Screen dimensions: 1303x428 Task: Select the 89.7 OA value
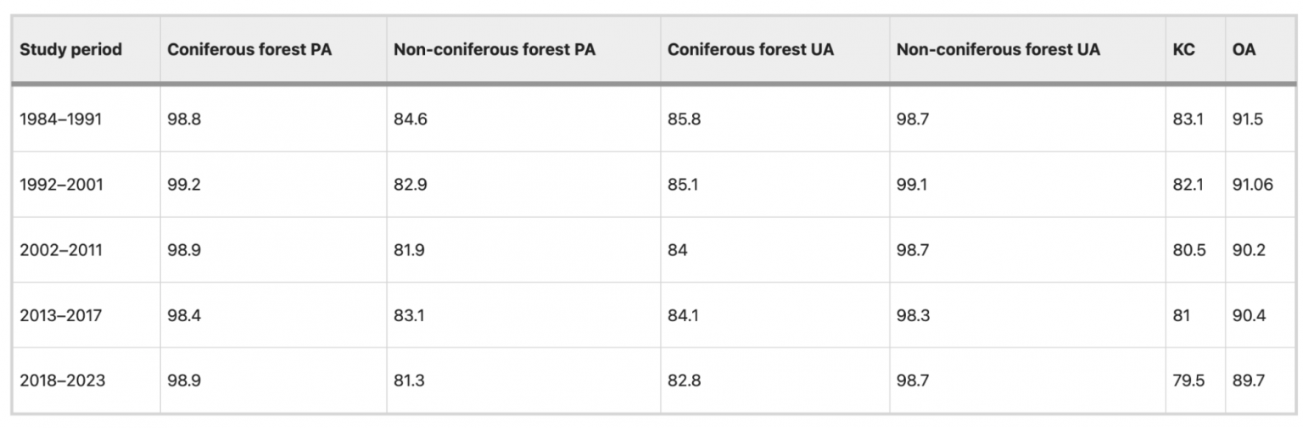coord(1248,381)
